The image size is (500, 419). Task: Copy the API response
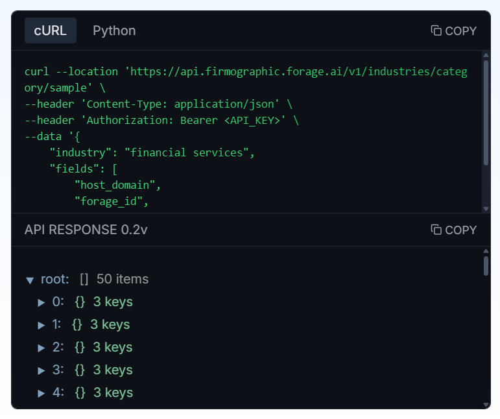coord(453,230)
